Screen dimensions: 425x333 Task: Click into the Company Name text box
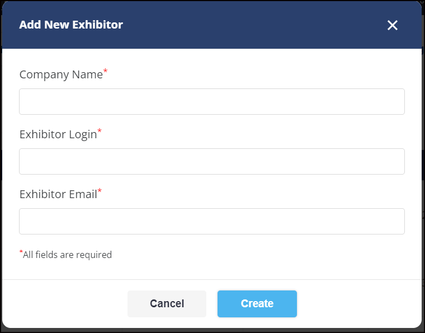212,101
